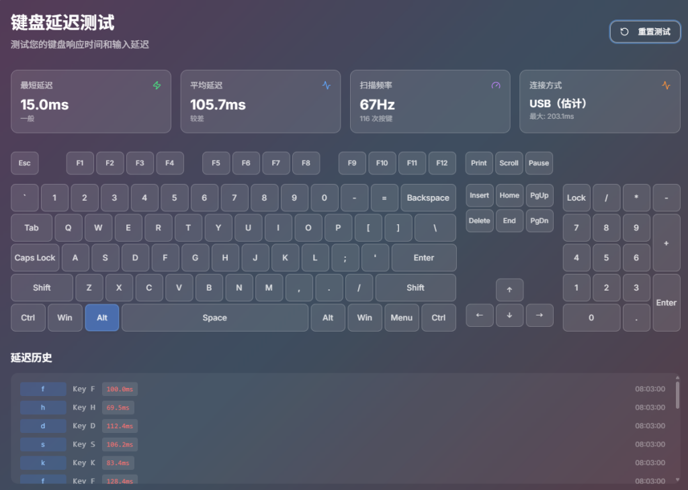Viewport: 688px width, 490px height.
Task: Click the tall numpad Enter key
Action: pos(666,303)
